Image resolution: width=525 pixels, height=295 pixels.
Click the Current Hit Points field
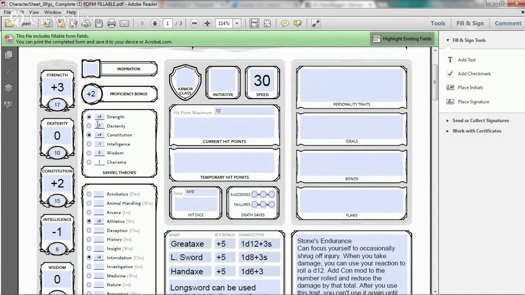tap(224, 128)
